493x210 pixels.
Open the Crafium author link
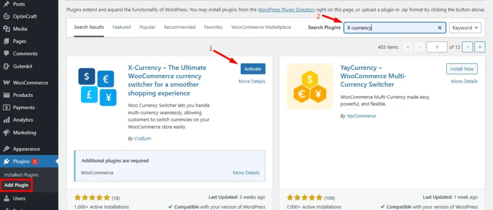(x=143, y=138)
